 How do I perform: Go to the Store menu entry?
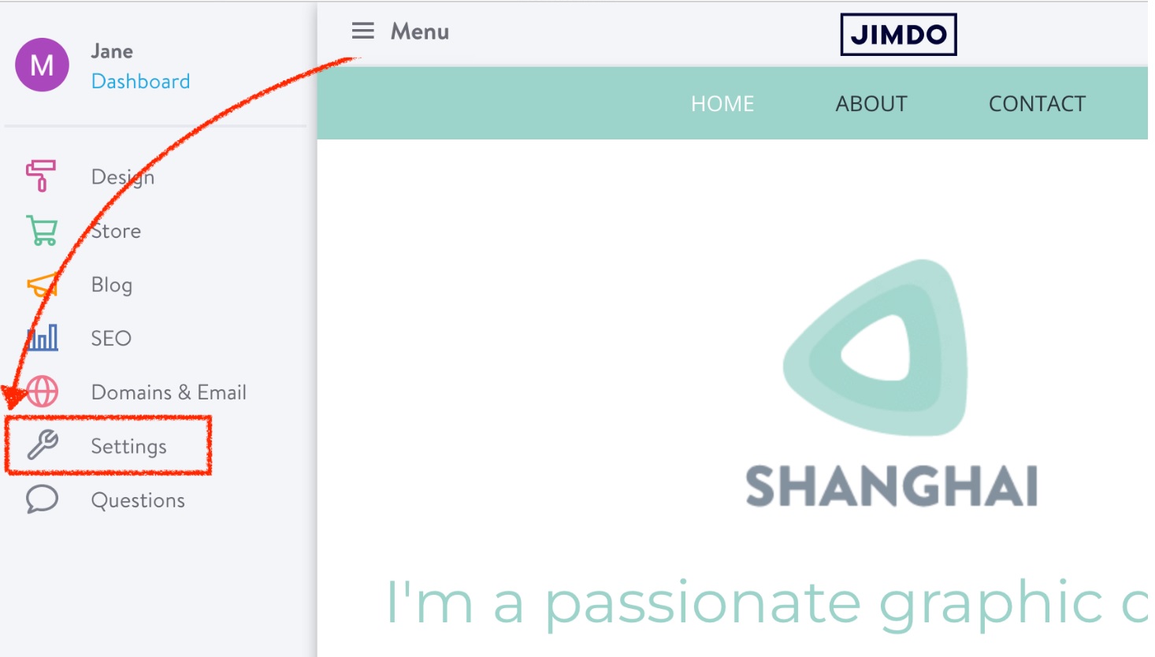(x=116, y=231)
